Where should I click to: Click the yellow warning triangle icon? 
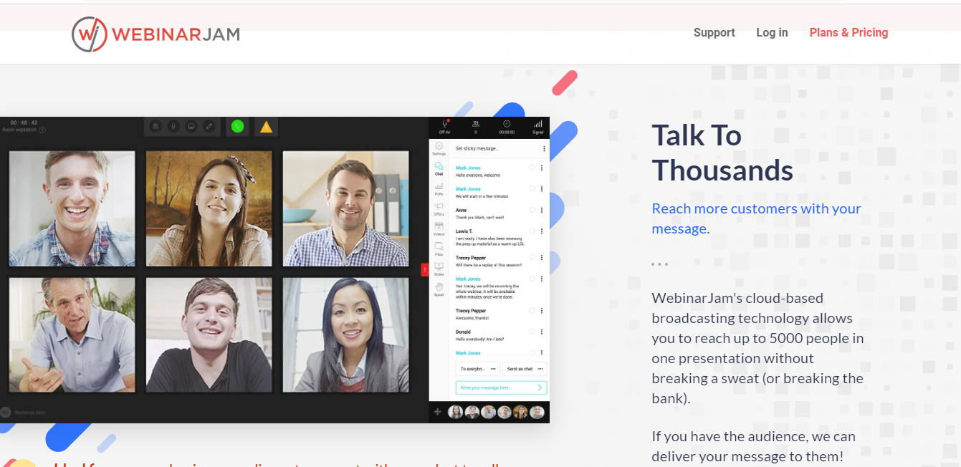[266, 127]
